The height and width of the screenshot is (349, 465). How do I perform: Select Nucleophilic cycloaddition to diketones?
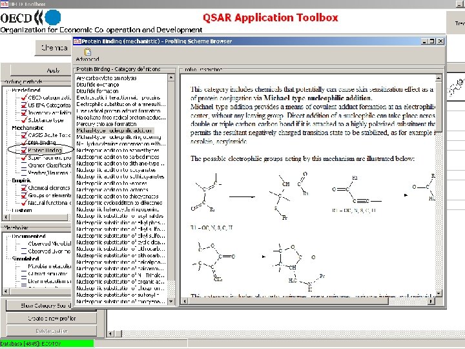tap(119, 203)
